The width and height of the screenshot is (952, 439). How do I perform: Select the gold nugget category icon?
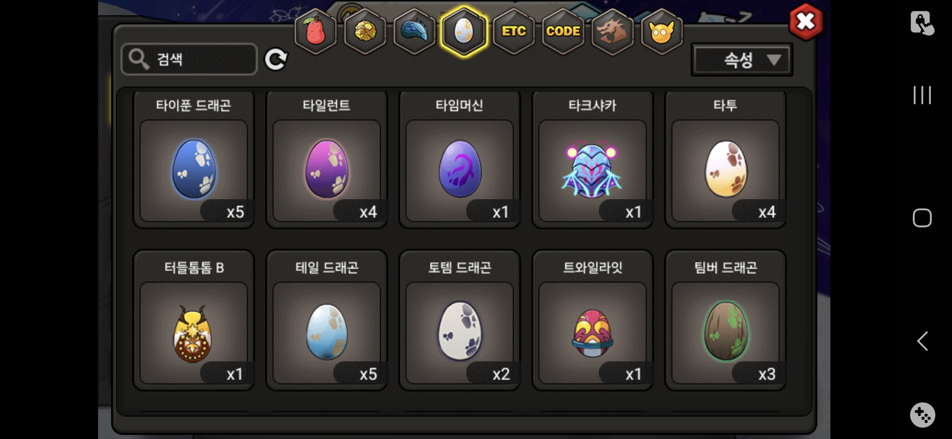(x=365, y=31)
